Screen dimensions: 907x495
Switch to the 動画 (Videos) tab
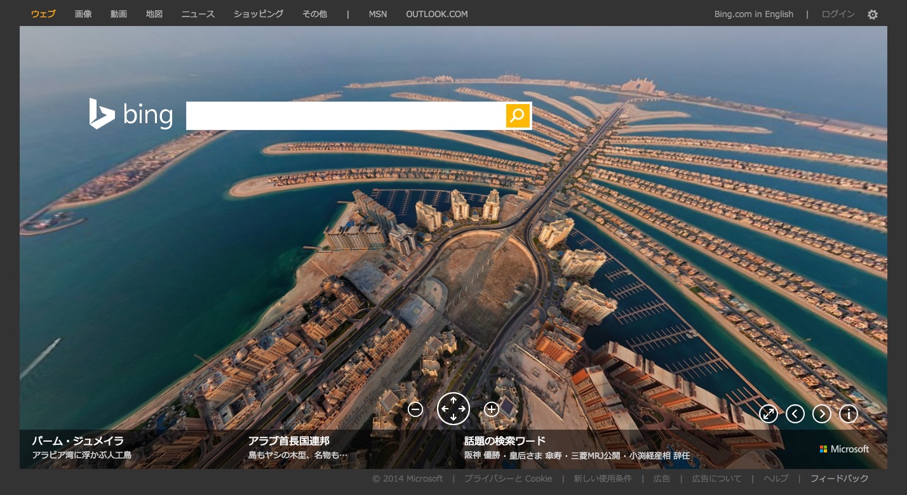click(119, 14)
